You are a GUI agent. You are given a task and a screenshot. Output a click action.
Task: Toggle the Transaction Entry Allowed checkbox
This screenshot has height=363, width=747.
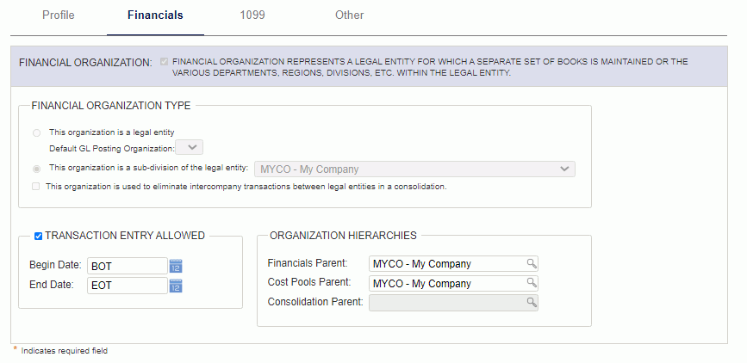click(x=39, y=236)
